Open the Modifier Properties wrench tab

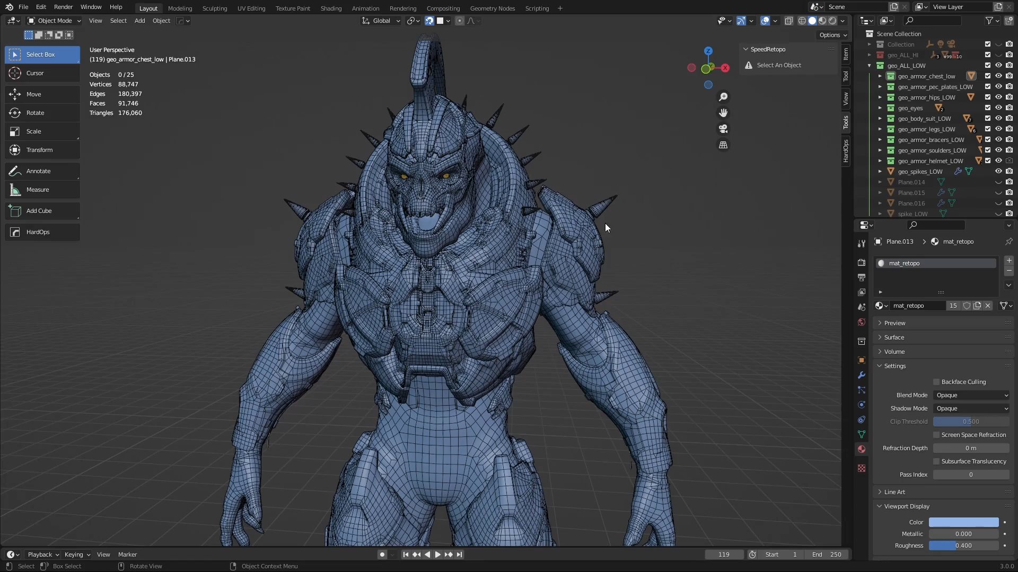(862, 375)
